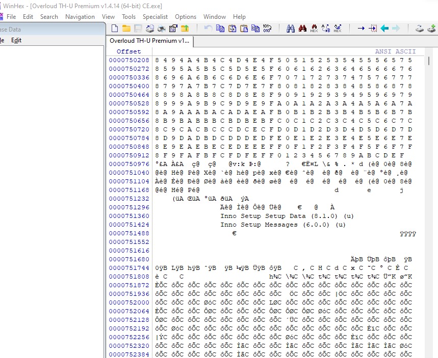Open the Edit menu in the menu bar
Viewport: 438px width, 358px height.
28,17
